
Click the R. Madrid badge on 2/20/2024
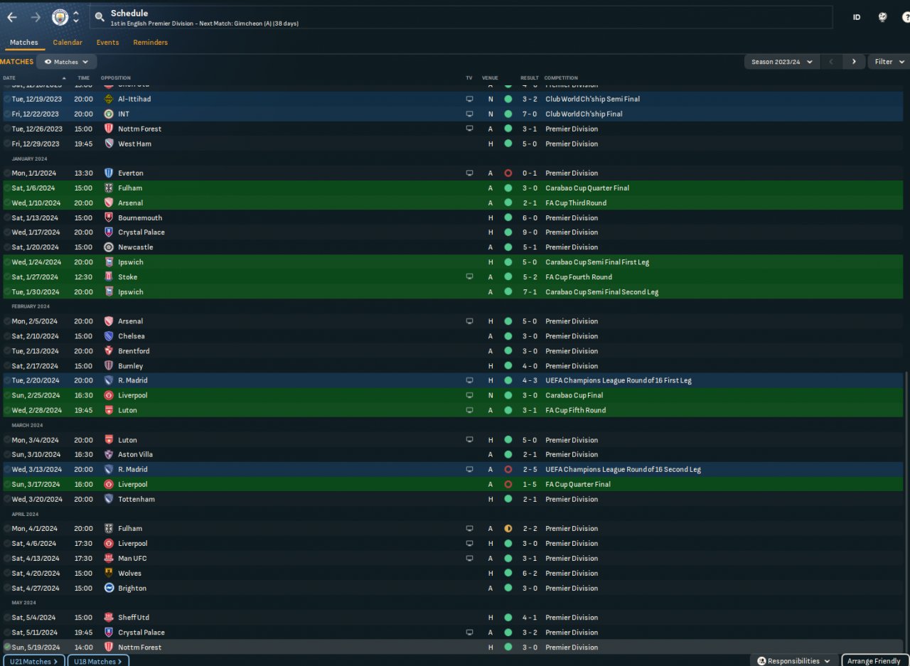pos(109,380)
